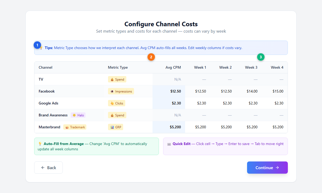The width and height of the screenshot is (322, 193).
Task: Edit Google Ads Avg CPM value $2.30
Action: (x=169, y=103)
